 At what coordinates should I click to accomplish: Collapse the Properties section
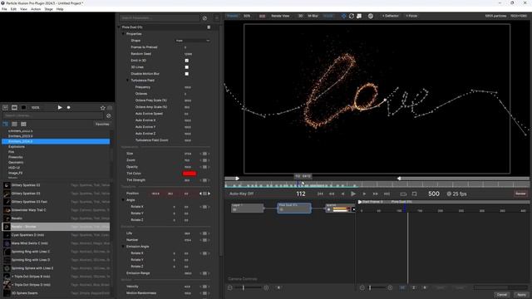123,34
